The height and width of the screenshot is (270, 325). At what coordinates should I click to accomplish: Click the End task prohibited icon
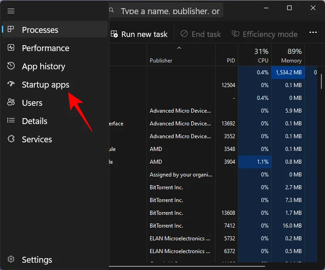(184, 34)
